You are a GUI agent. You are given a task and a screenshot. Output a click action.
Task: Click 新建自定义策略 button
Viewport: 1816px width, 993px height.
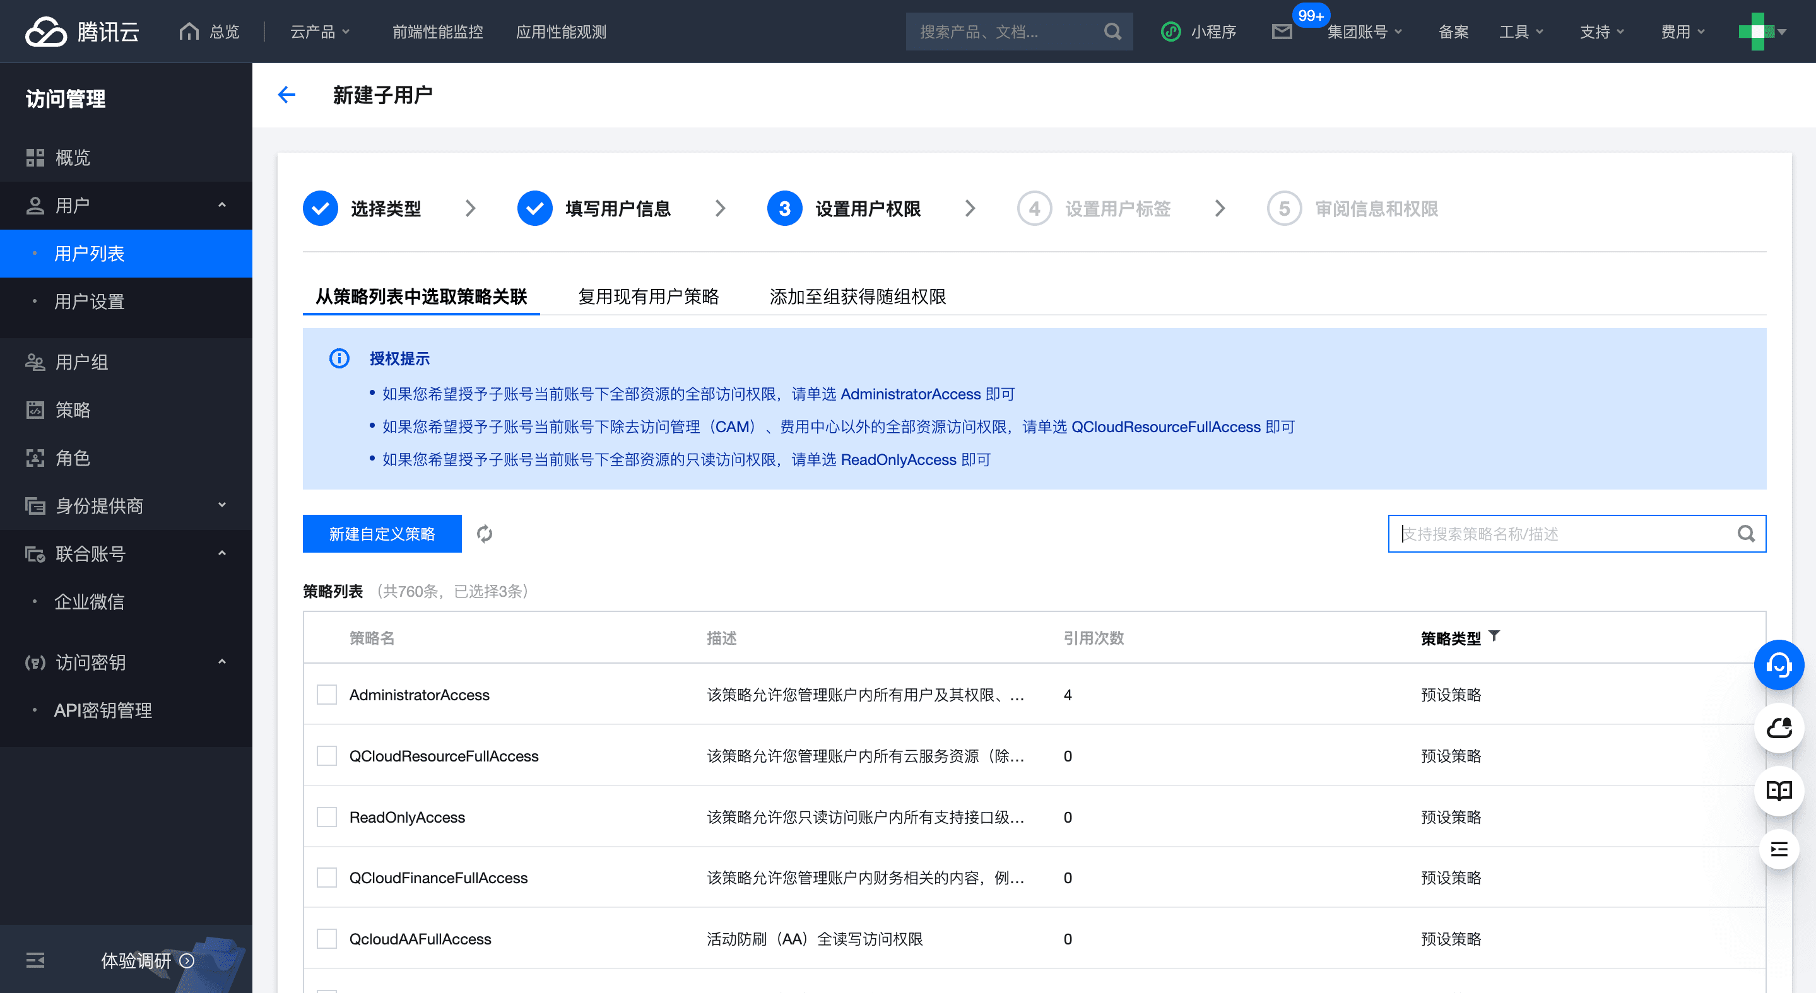click(382, 534)
